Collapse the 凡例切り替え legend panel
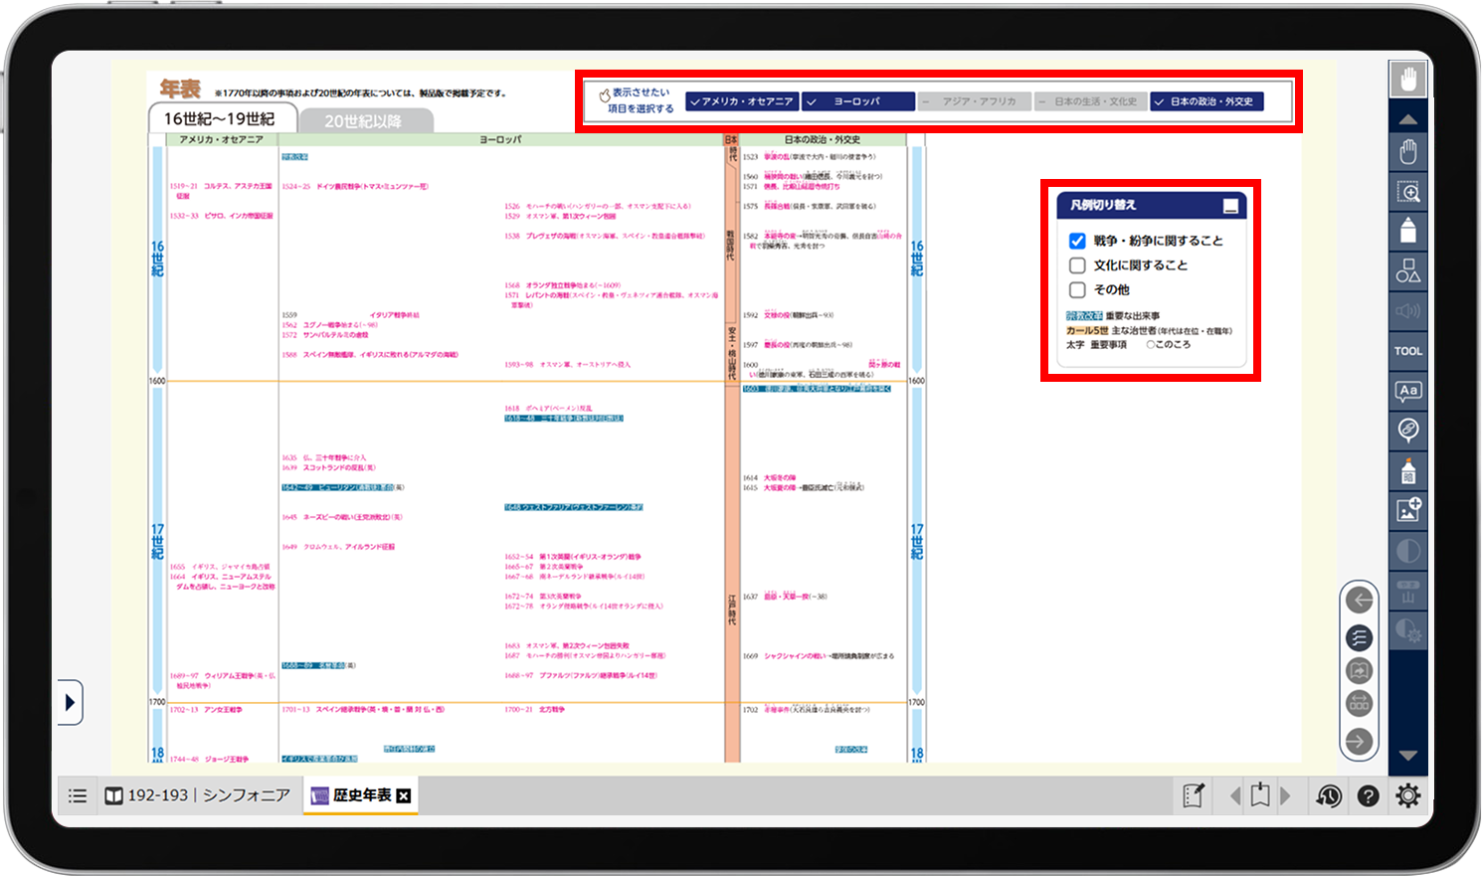This screenshot has height=876, width=1482. click(x=1230, y=206)
